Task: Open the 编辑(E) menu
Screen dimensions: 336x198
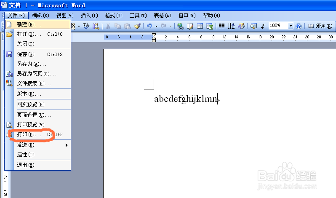Action: [x=40, y=16]
